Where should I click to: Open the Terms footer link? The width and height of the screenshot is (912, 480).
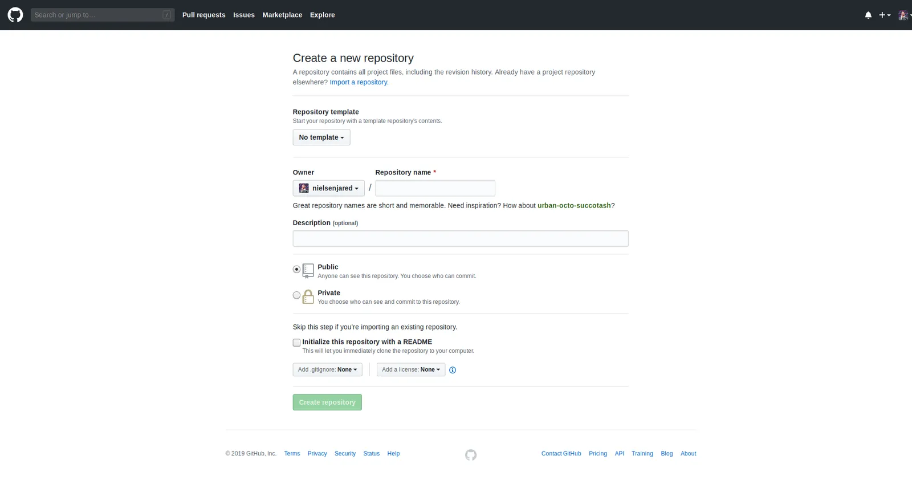pos(292,454)
